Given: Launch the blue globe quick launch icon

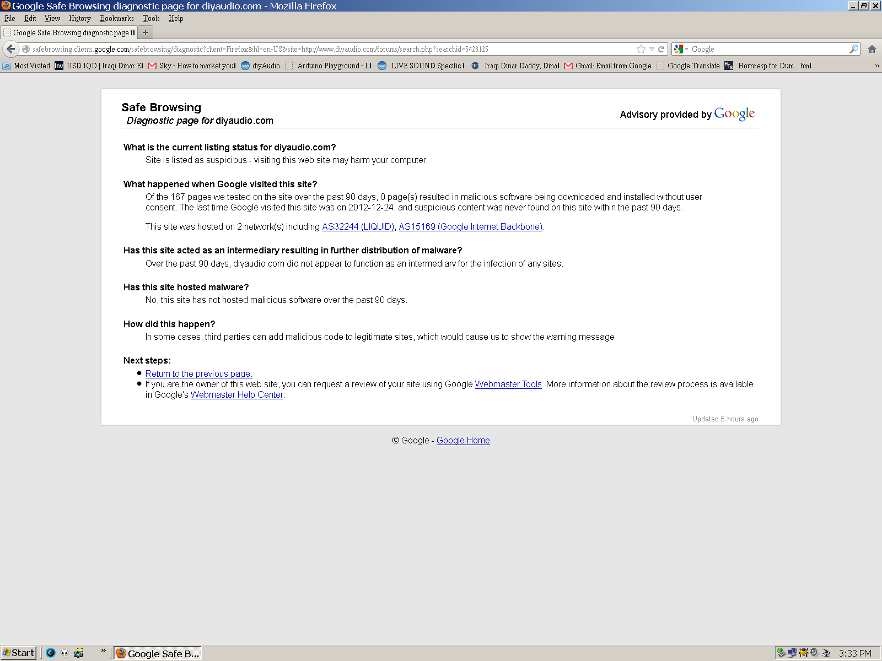Looking at the screenshot, I should [x=51, y=653].
